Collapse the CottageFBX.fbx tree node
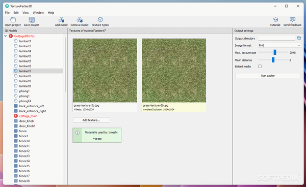 click(x=6, y=36)
